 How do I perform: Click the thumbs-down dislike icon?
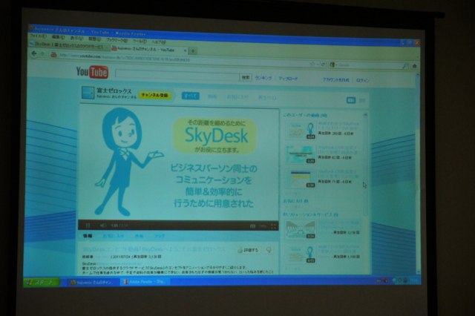tap(269, 250)
